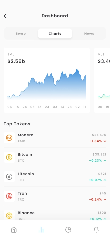Click the red down chevron beside -0.24%
This screenshot has height=239, width=110.
(x=105, y=200)
